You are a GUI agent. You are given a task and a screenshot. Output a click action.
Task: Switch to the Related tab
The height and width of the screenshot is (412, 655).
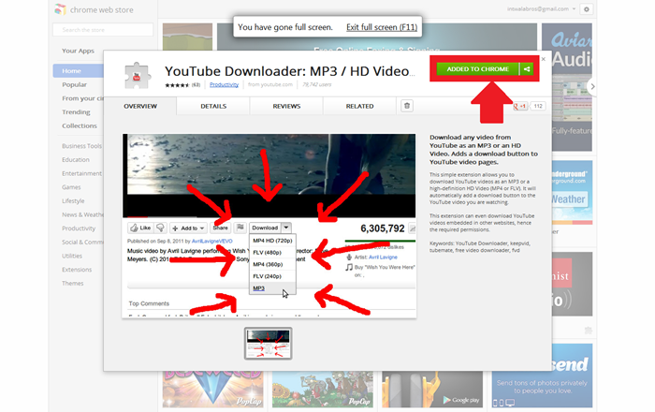point(359,106)
